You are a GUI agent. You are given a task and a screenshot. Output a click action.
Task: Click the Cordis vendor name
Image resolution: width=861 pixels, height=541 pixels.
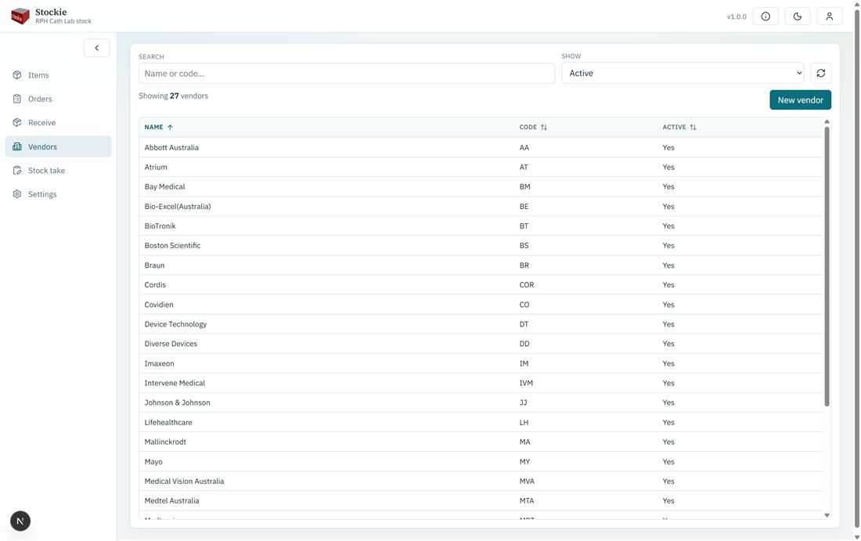click(155, 284)
